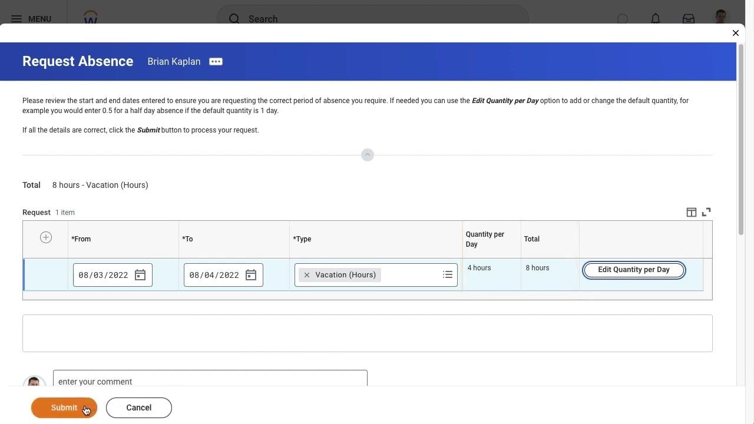The image size is (754, 424).
Task: Submit the absence request
Action: [64, 408]
